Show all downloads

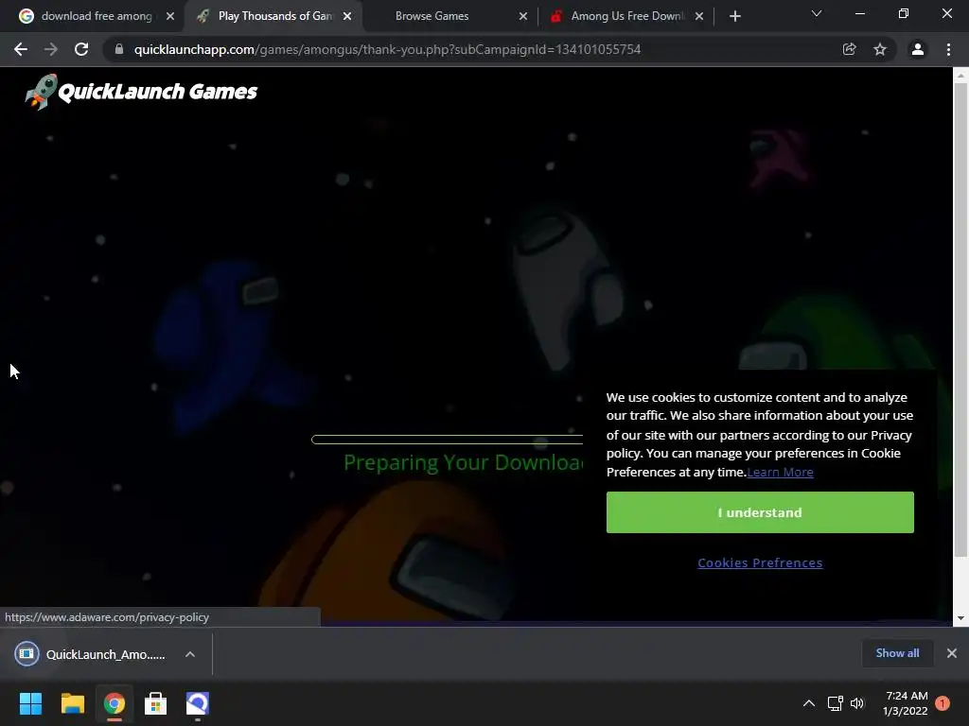coord(897,653)
